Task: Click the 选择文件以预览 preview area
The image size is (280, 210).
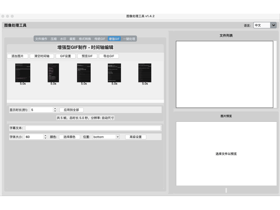Action: tap(226, 154)
